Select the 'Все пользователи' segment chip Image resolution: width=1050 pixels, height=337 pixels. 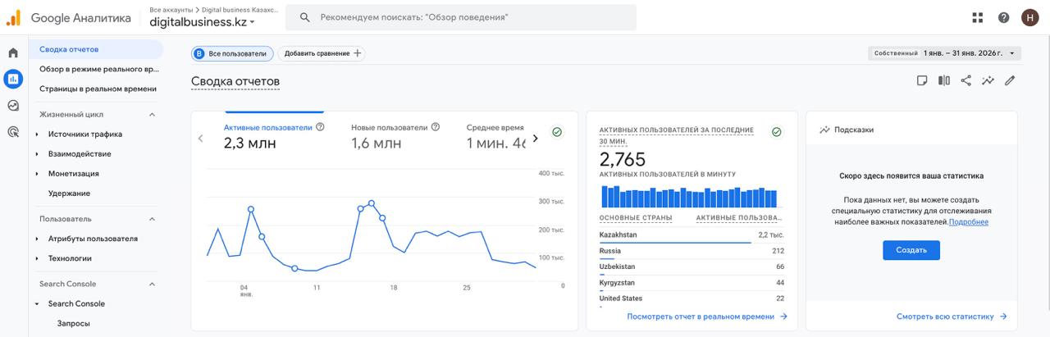(x=232, y=53)
